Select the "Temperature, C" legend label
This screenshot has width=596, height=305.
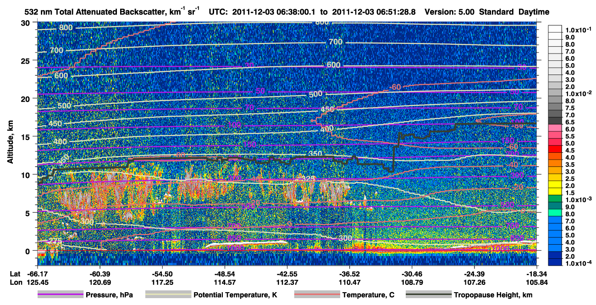(x=368, y=295)
